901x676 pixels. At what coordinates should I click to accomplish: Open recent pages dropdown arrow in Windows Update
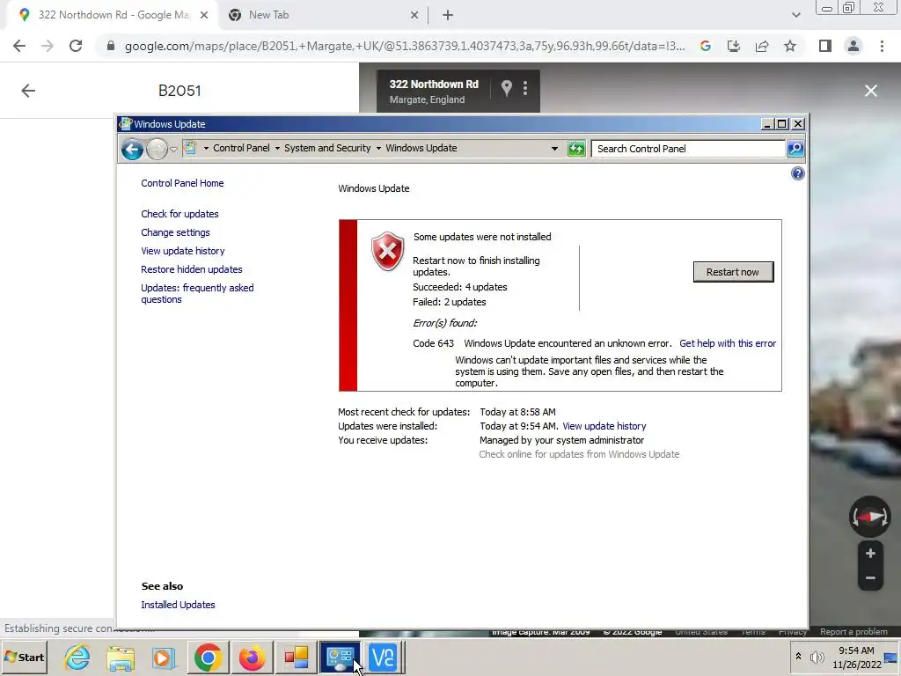point(174,150)
